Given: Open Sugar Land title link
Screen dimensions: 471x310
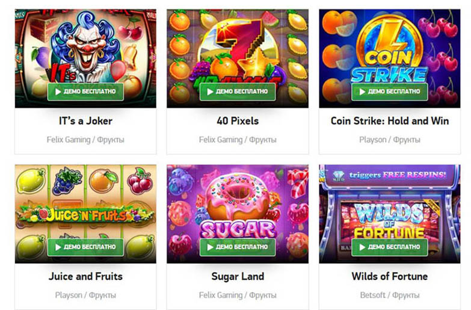Looking at the screenshot, I should click(x=238, y=276).
